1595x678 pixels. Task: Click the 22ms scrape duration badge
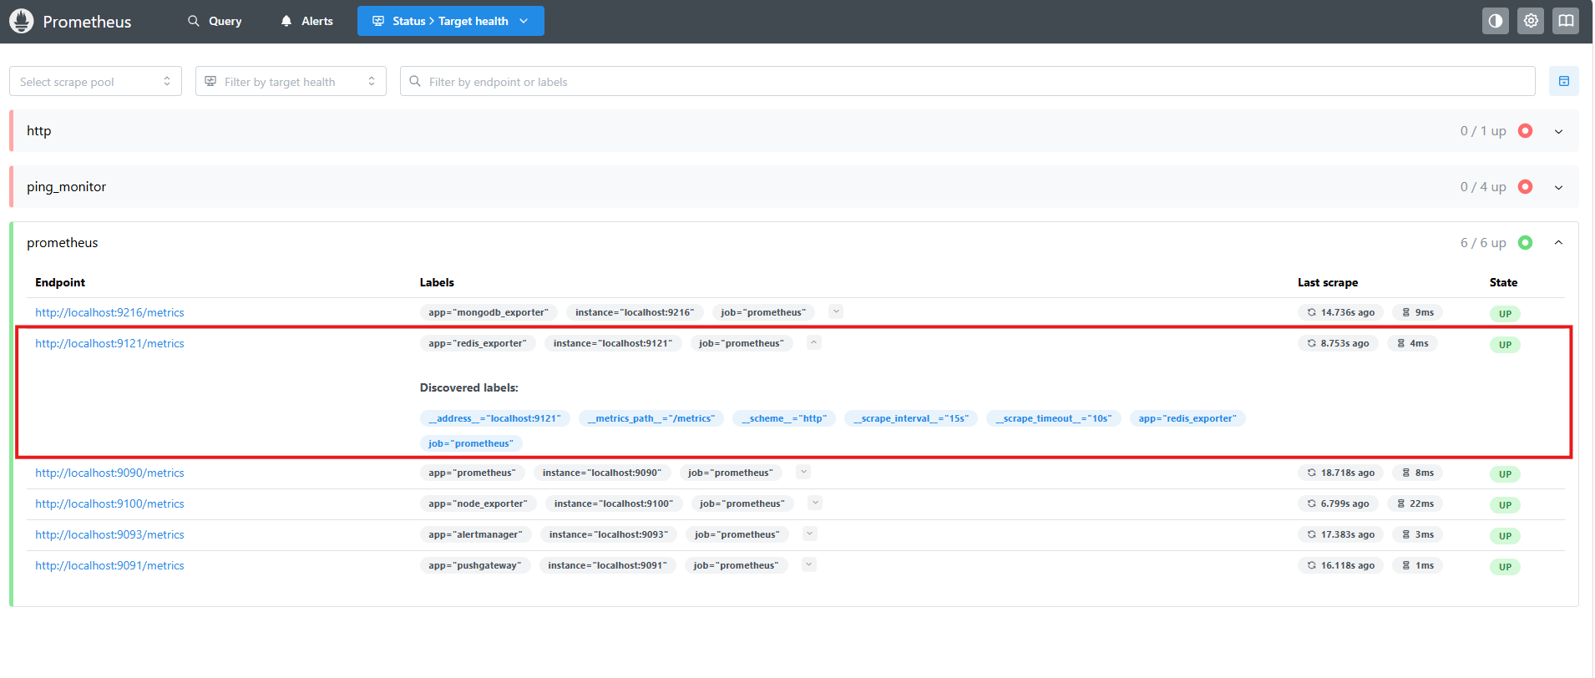point(1415,503)
